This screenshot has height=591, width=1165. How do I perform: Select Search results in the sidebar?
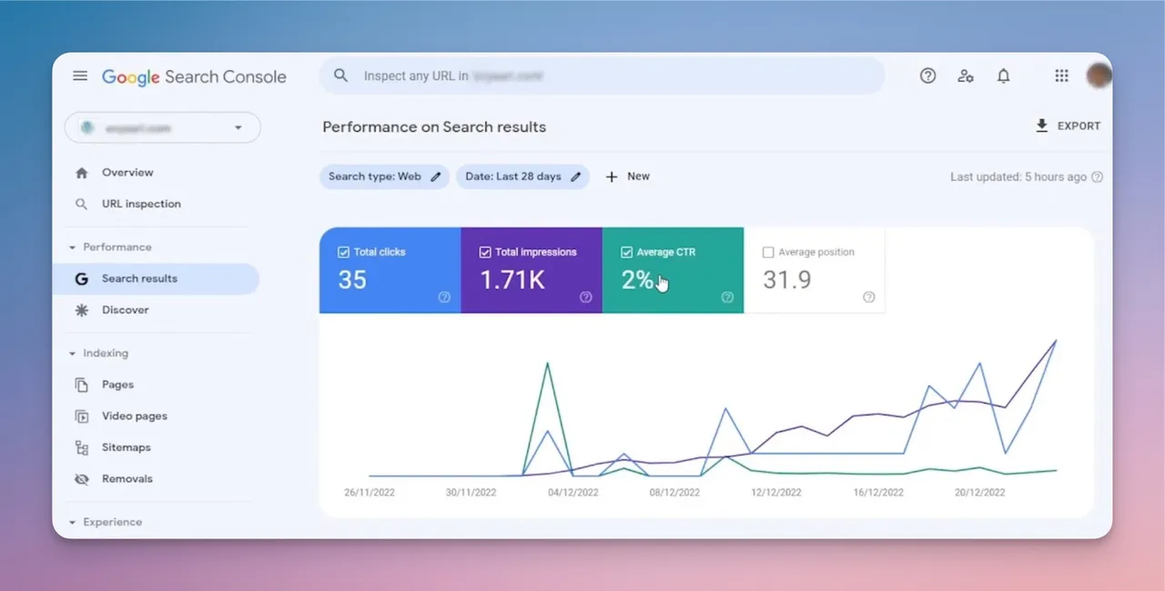point(156,279)
